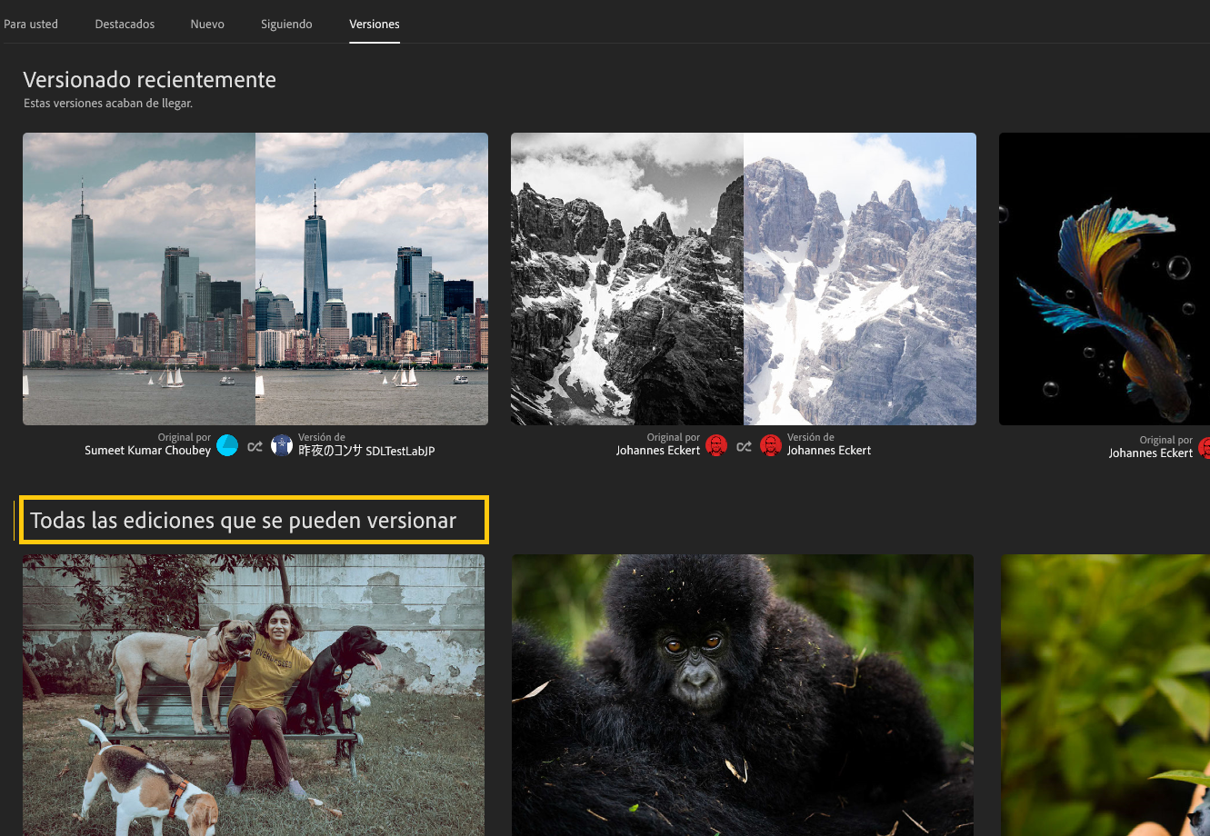1210x836 pixels.
Task: Open the Para usted tab
Action: tap(31, 25)
